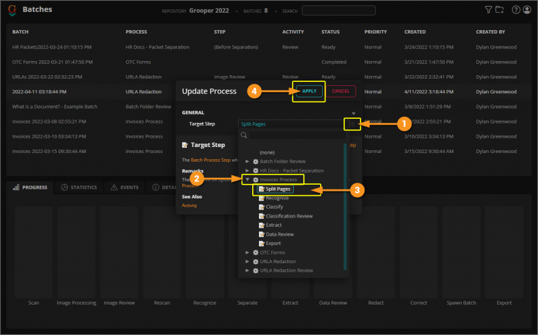Open the help question mark icon
Screen dimensions: 538x335
pos(516,9)
